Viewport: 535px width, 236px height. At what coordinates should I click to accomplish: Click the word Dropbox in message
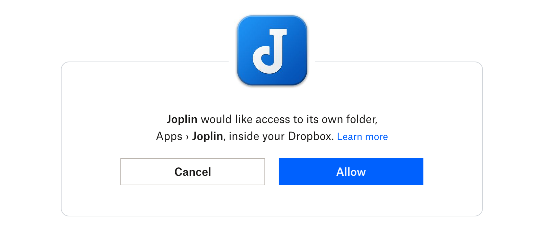pos(311,136)
